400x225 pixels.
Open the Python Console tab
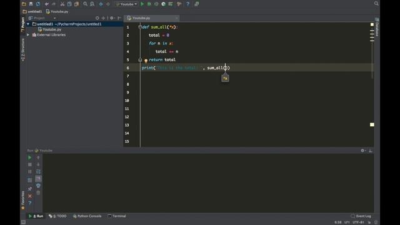click(87, 216)
